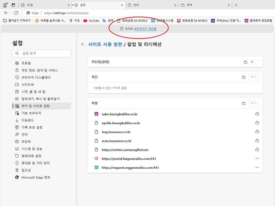
Task: Click the tab actions icon in title bar
Action: 13,5
